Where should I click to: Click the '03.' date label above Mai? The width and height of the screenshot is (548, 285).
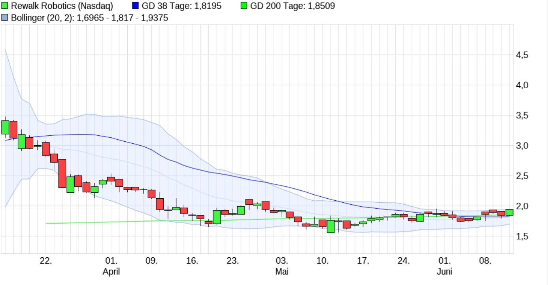pos(282,261)
